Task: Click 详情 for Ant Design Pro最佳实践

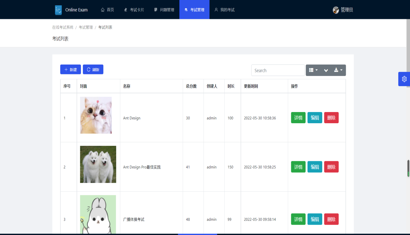Action: [298, 167]
